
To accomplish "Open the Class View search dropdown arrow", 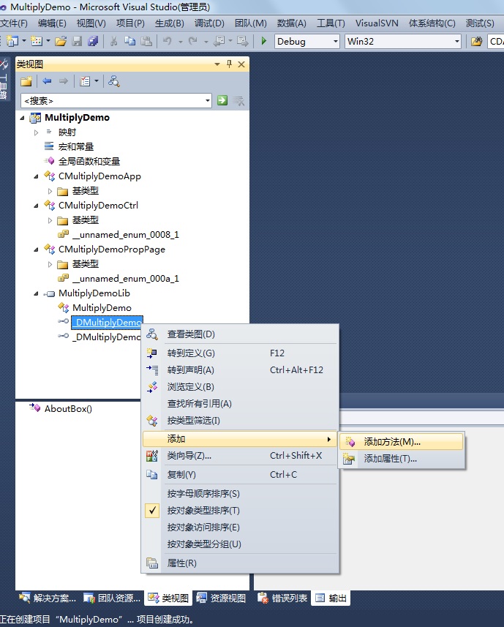I will [208, 100].
